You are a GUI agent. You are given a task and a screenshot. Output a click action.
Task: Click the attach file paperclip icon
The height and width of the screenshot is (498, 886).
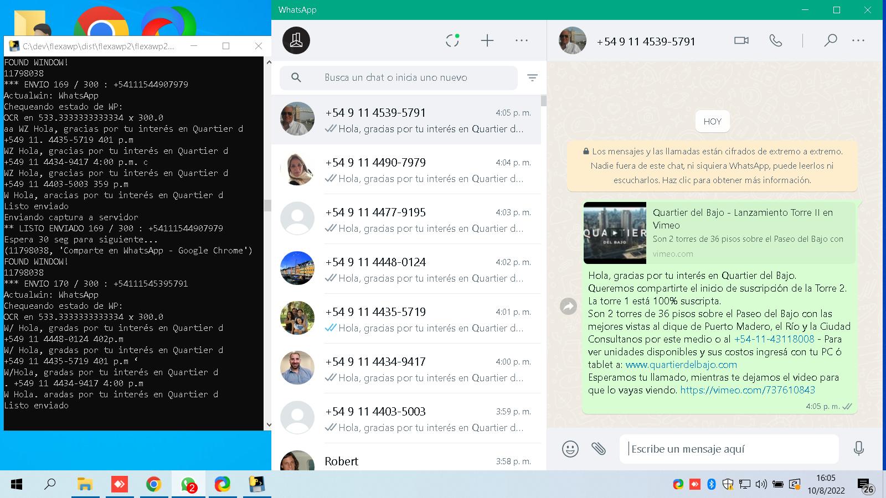599,449
